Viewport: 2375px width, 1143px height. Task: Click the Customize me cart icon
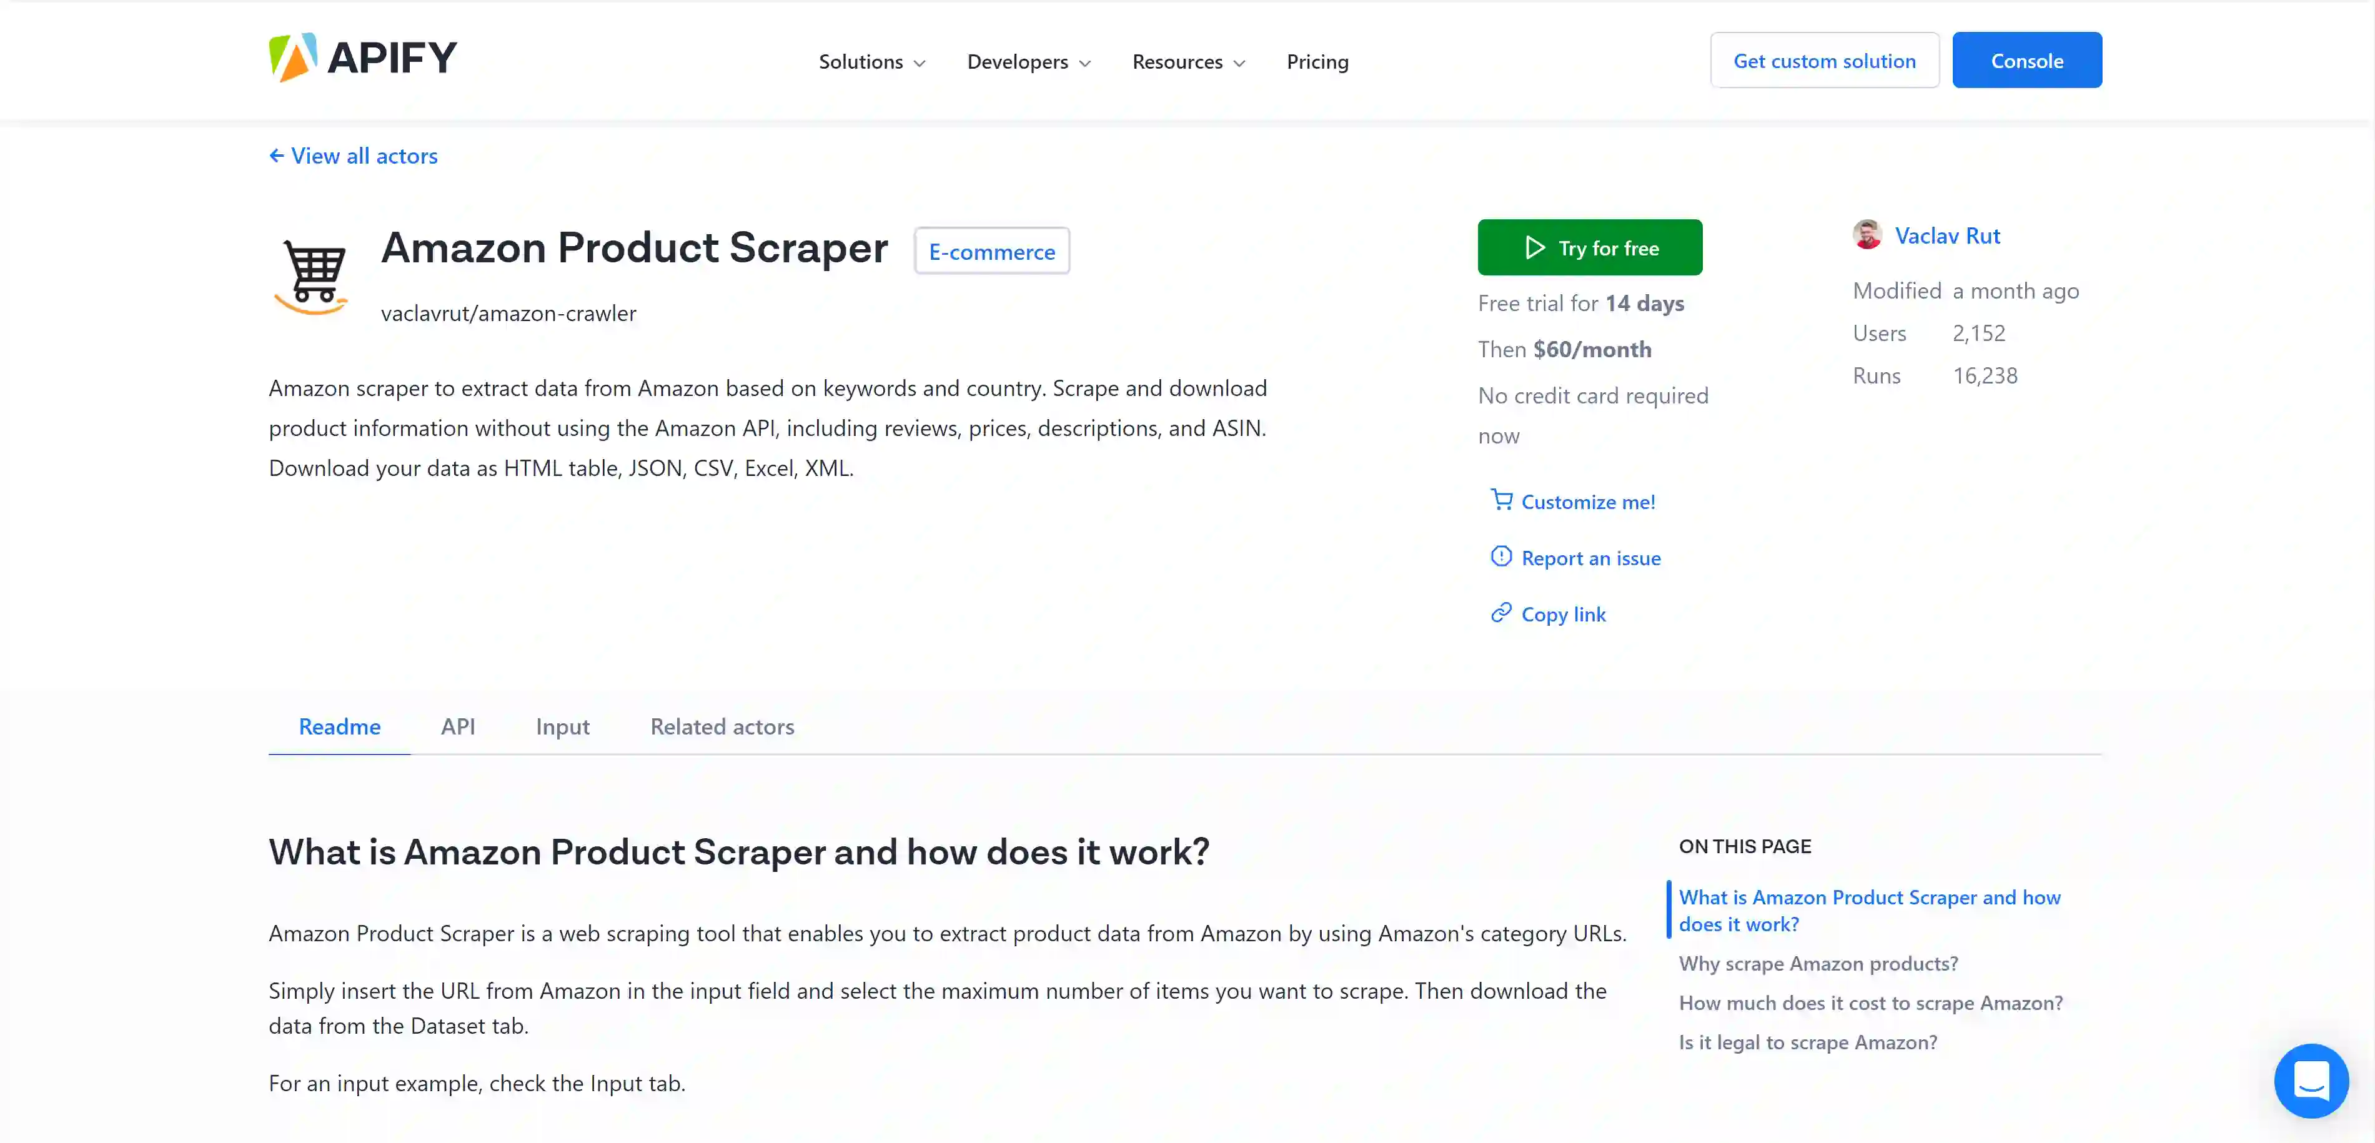click(1502, 500)
